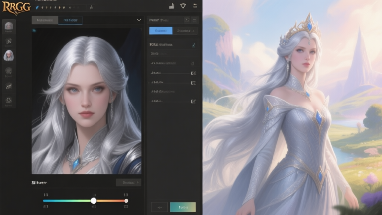Open the face preset sidebar item
Screen dimensions: 382x215
(x=9, y=26)
